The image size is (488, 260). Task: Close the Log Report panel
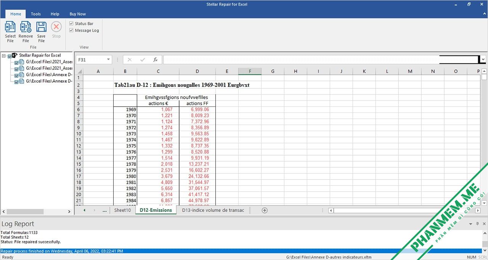[484, 224]
